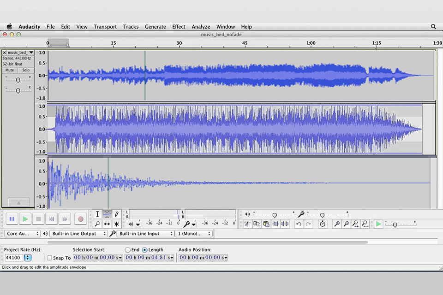
Task: Click the Project Rate 44100 field
Action: point(14,258)
